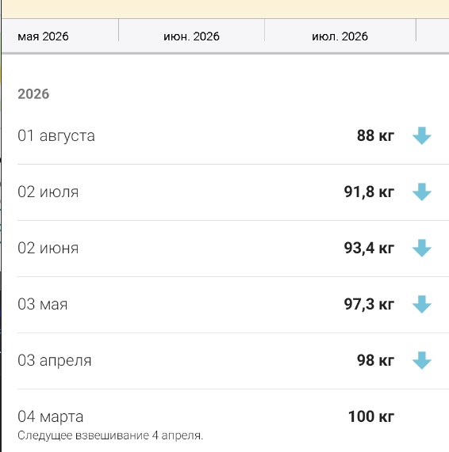Click the Следущее взвешивание 4 апреля note
449x452 pixels.
[x=110, y=435]
